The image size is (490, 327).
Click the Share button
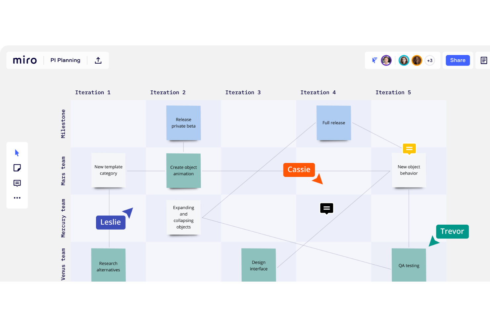point(458,60)
